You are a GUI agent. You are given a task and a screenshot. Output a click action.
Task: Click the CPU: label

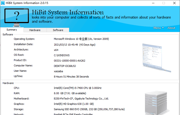[16, 88]
